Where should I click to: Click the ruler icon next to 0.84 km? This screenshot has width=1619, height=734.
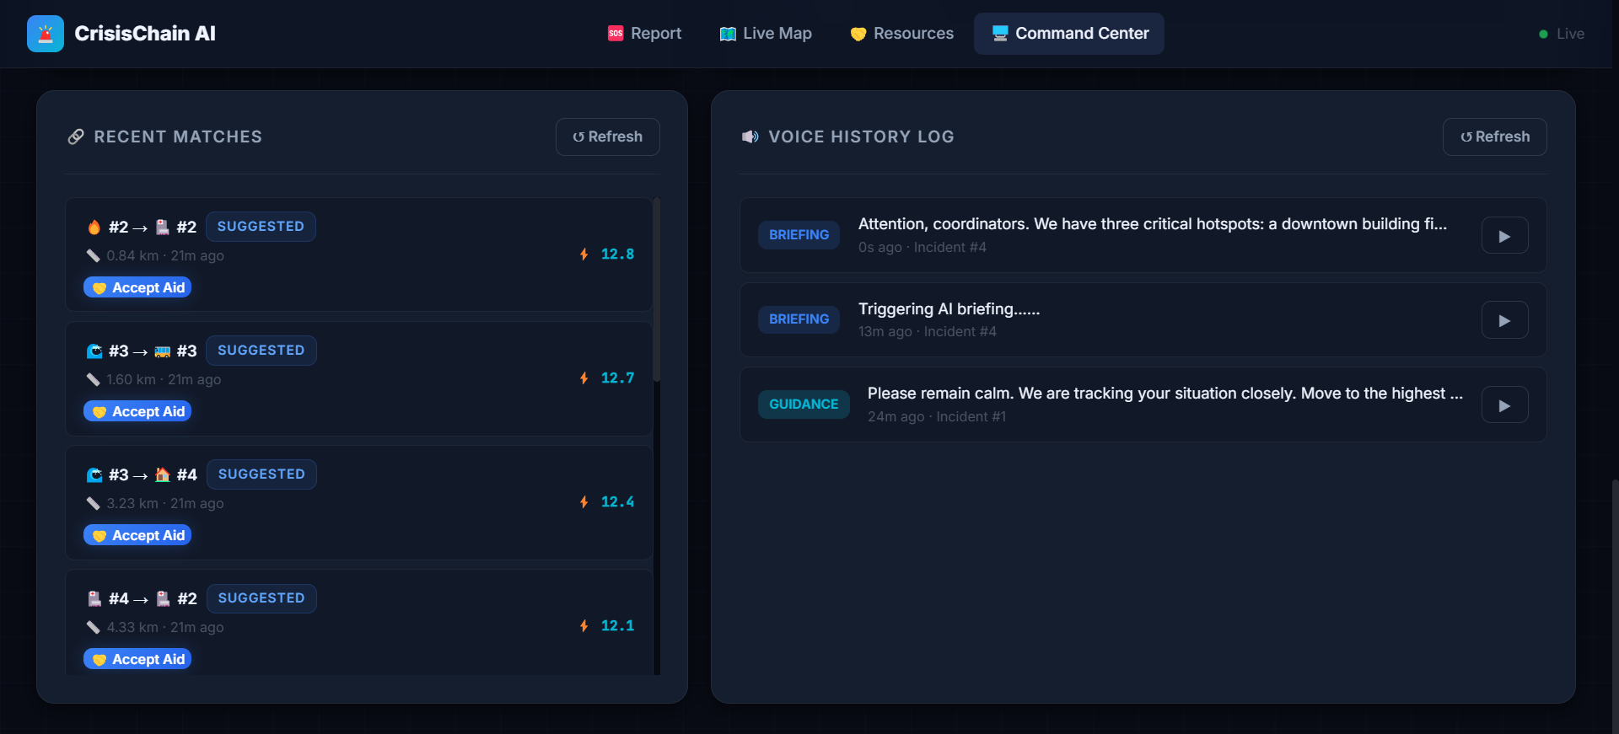click(x=94, y=256)
